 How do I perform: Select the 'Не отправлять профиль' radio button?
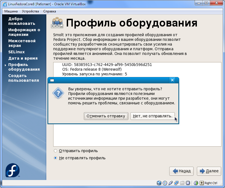pos(55,158)
